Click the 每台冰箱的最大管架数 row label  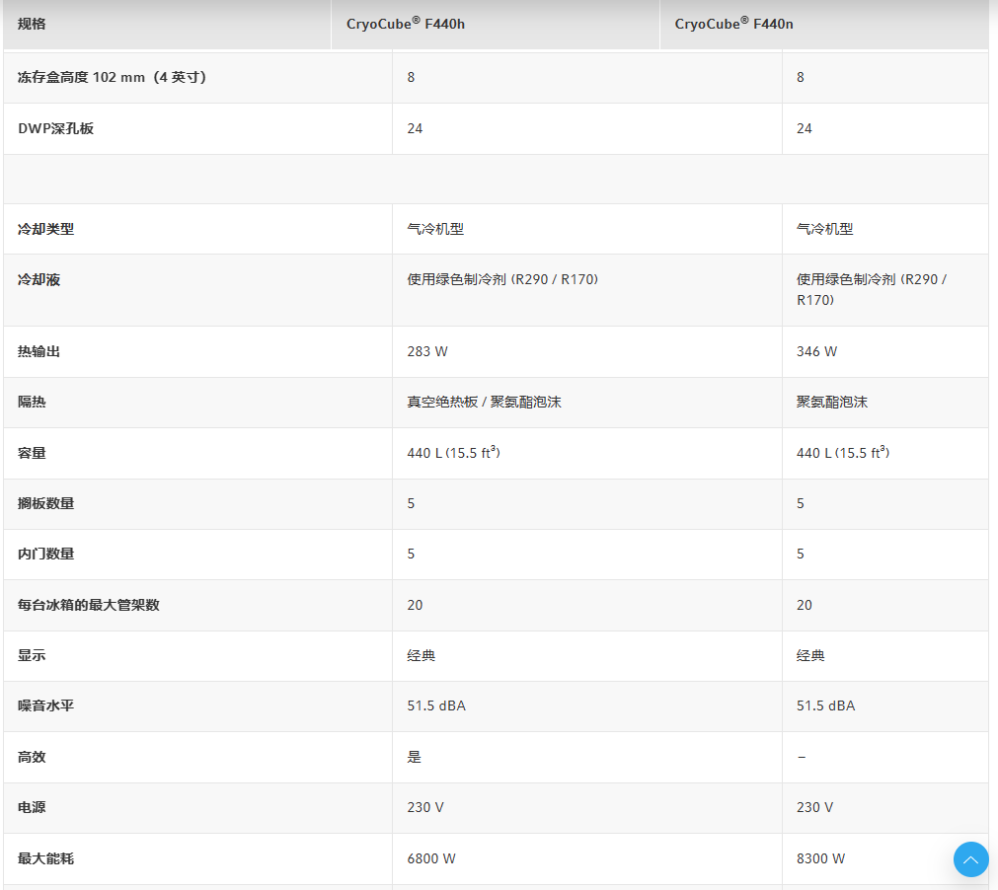tap(89, 605)
